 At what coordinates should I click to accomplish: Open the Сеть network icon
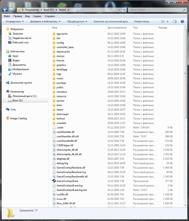pyautogui.click(x=7, y=109)
